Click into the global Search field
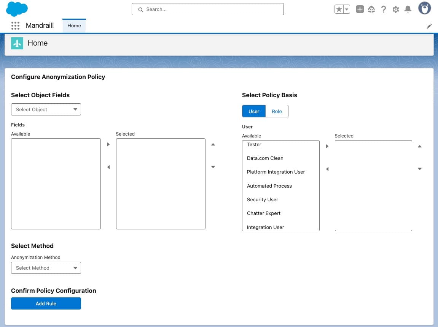Image resolution: width=438 pixels, height=327 pixels. point(208,9)
